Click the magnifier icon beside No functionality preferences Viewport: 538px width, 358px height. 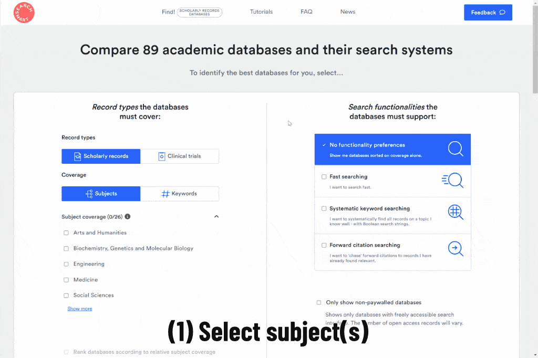tap(455, 149)
